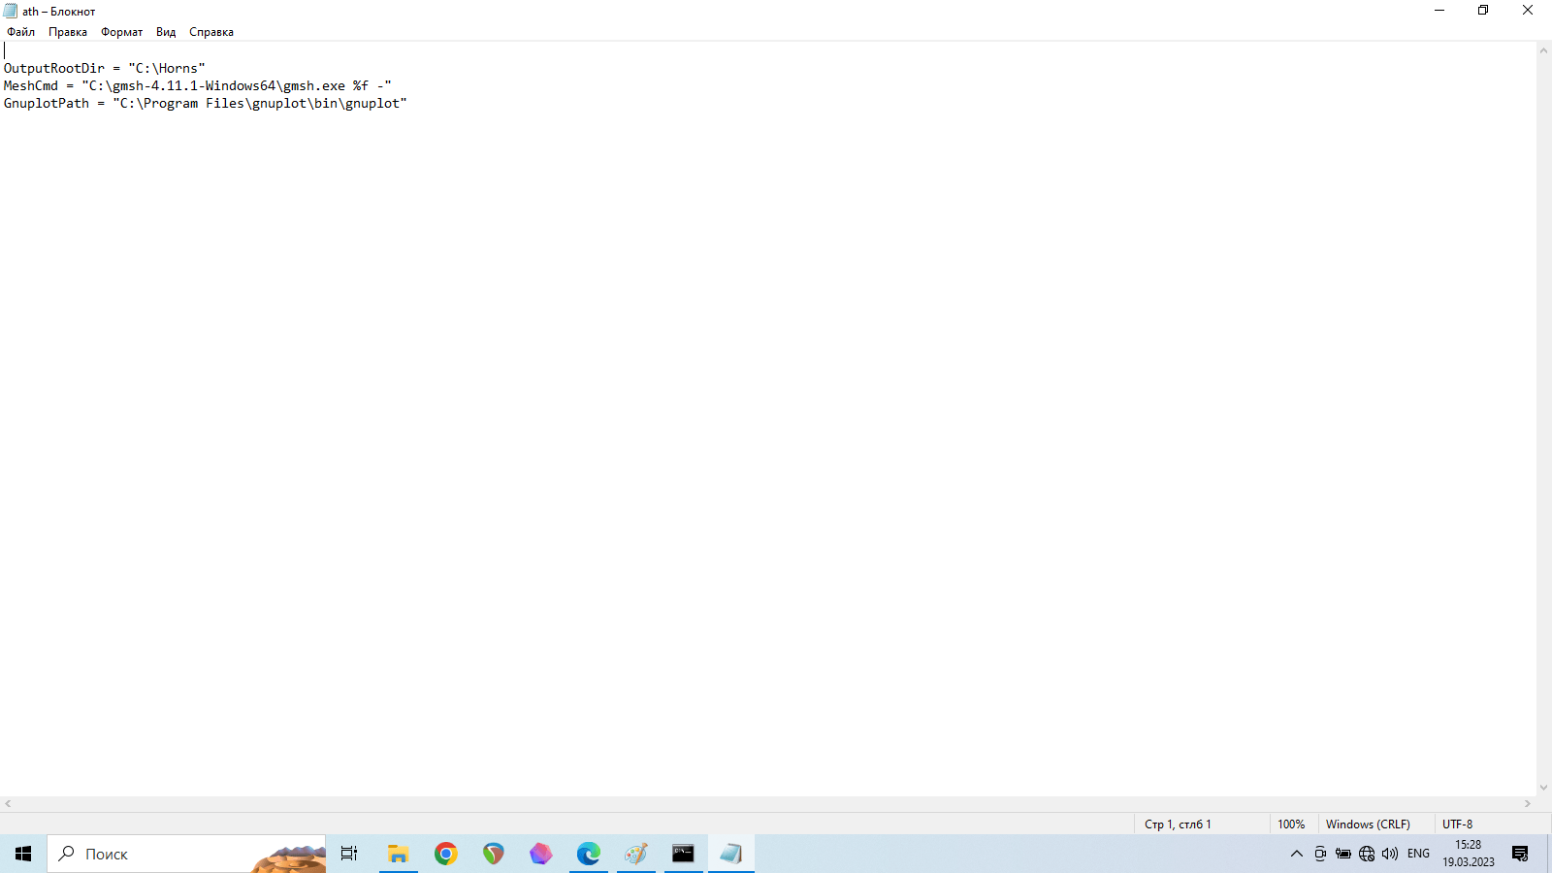Open the Справка menu

tap(211, 32)
